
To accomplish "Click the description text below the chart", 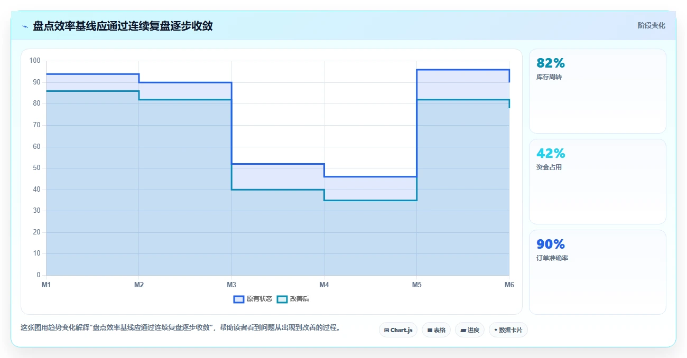I will tap(180, 327).
